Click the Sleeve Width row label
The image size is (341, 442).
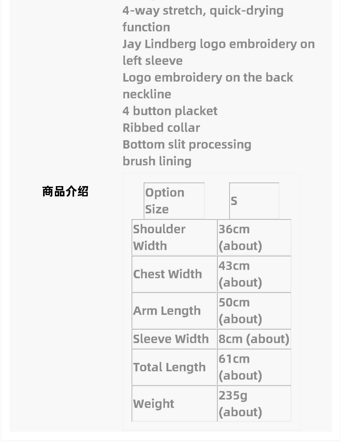pos(174,339)
